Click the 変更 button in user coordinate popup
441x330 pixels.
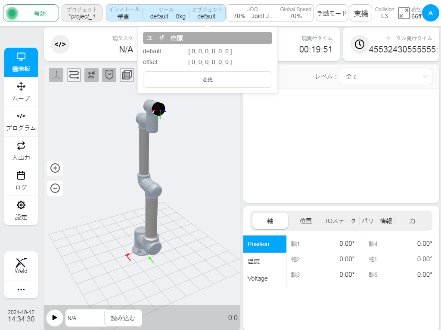pyautogui.click(x=207, y=79)
